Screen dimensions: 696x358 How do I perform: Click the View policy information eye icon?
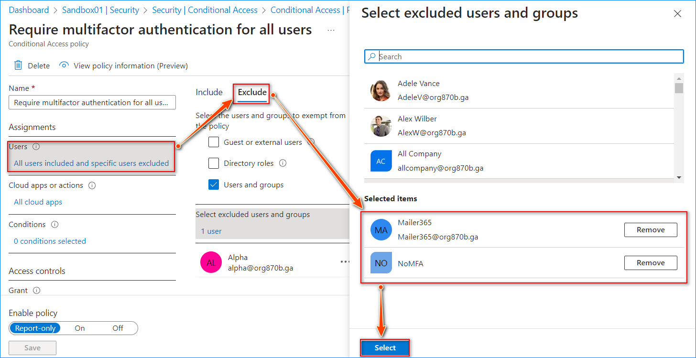[x=64, y=65]
